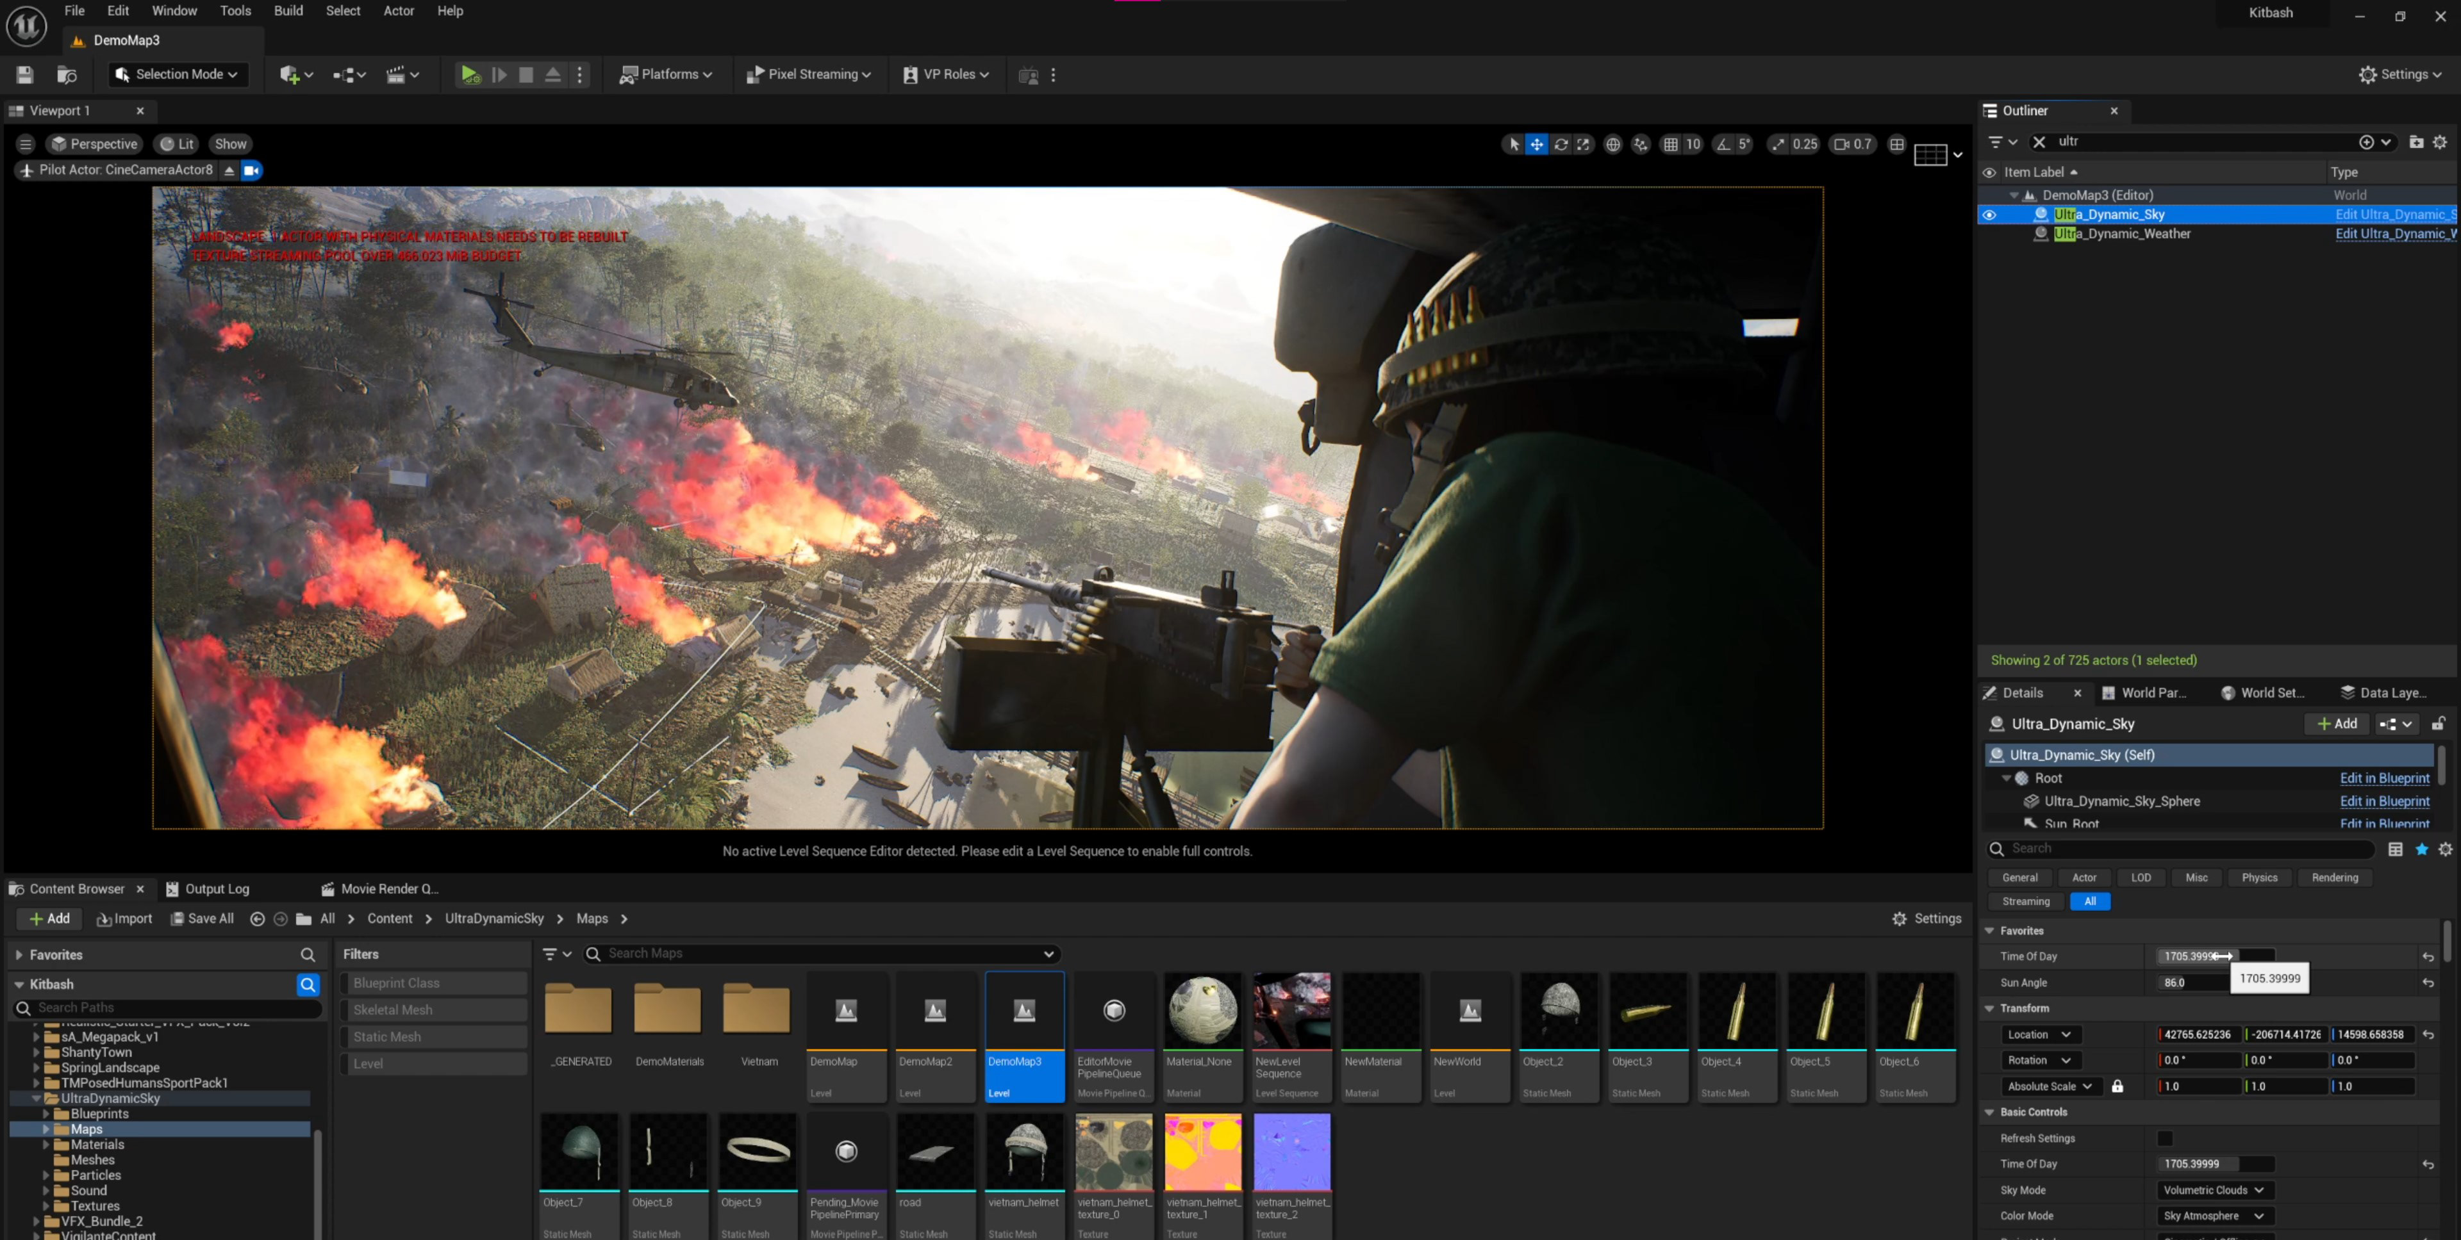
Task: Open the camera speed 0.7 setting
Action: 1853,144
